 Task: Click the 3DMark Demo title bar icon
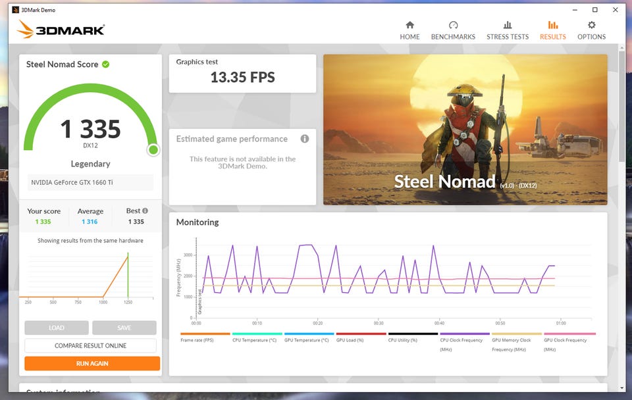(x=16, y=10)
